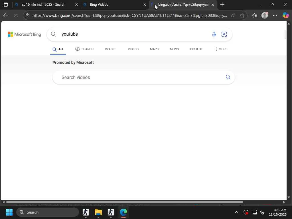
Task: Add this page to favorites
Action: coord(242,15)
